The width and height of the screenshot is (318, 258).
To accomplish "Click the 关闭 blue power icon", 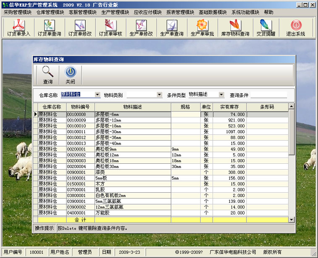I will pyautogui.click(x=71, y=72).
